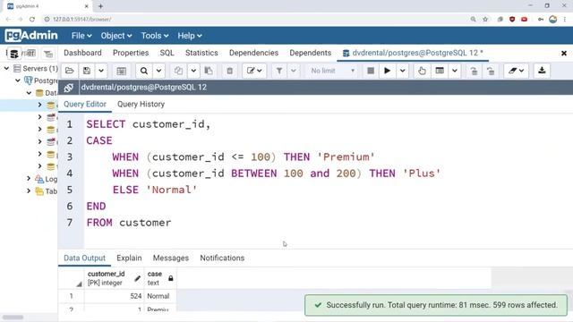
Task: Click the Explain hand icon
Action: [422, 71]
